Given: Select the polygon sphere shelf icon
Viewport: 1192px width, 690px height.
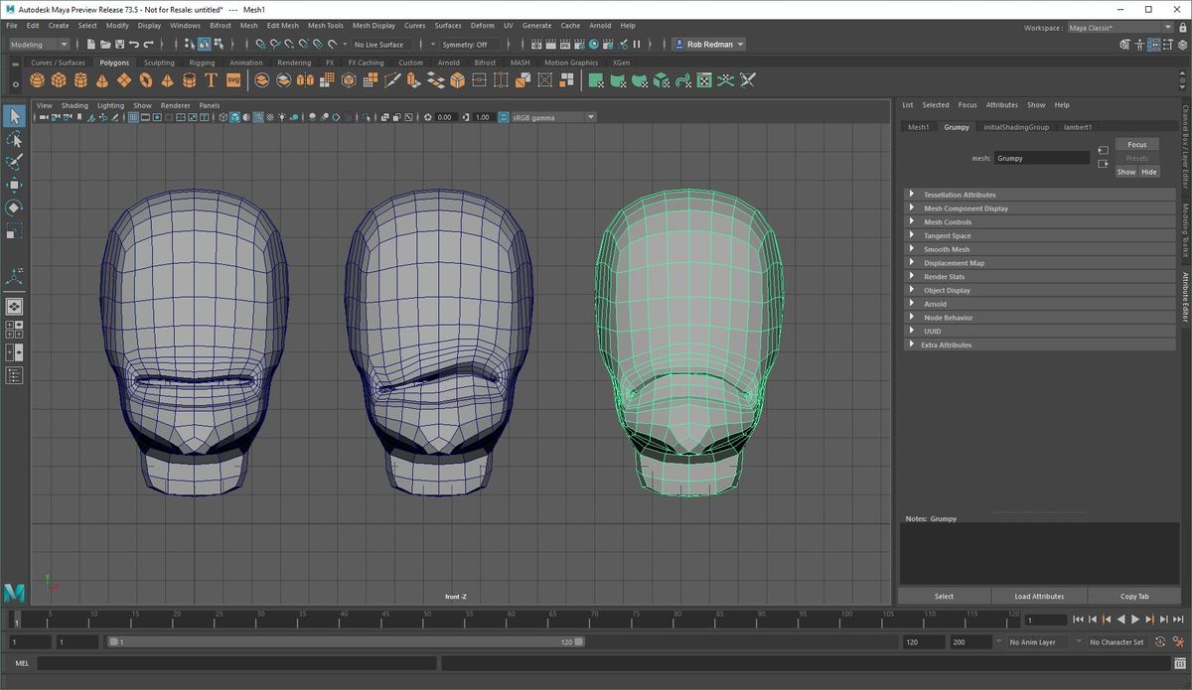Looking at the screenshot, I should tap(39, 80).
